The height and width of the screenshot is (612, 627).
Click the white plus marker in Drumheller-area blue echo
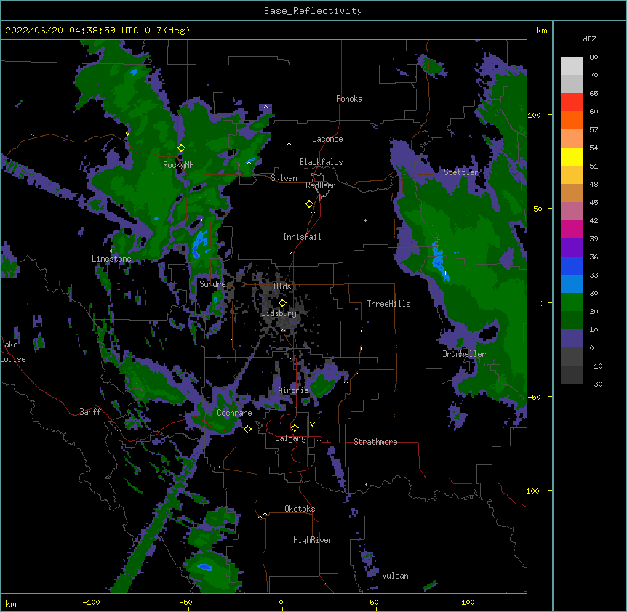pos(445,273)
